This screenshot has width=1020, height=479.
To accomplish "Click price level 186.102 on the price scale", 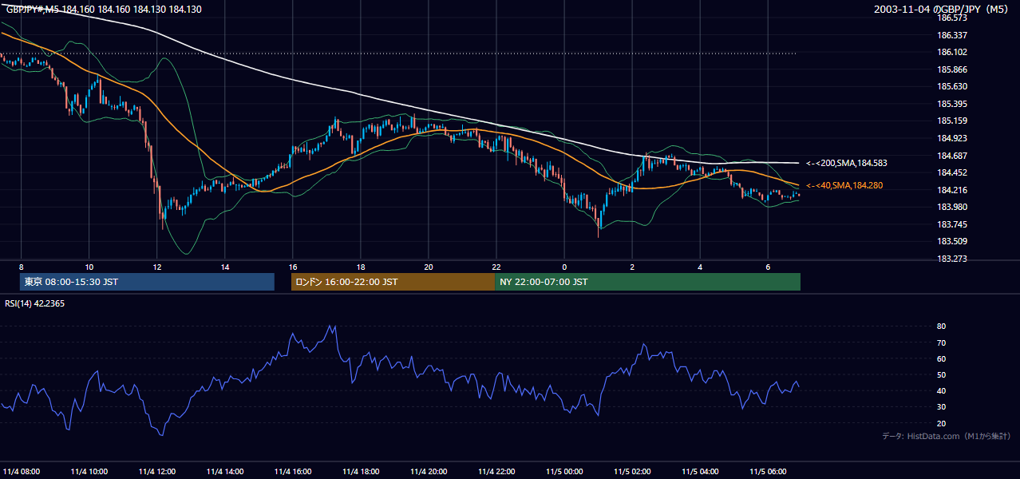I will tap(952, 52).
